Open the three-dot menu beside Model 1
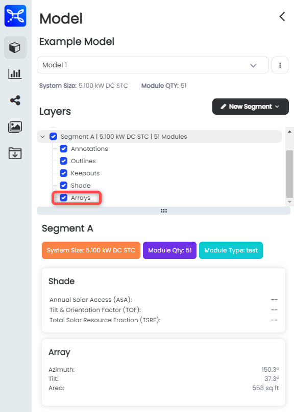The image size is (295, 412). pos(280,65)
